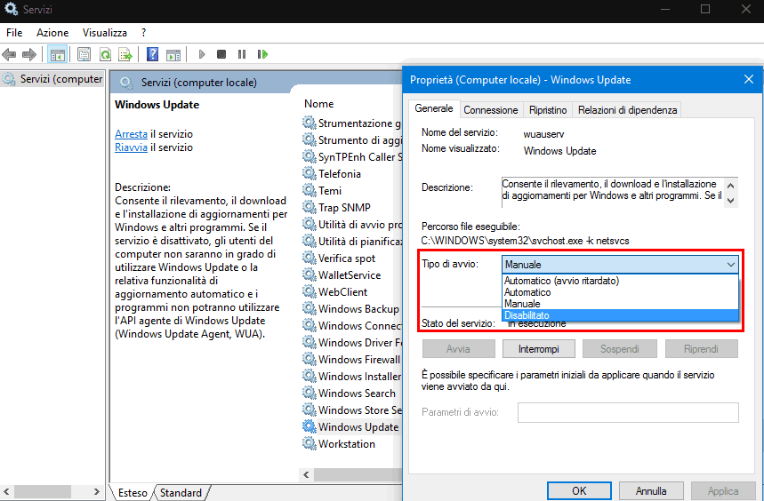
Task: Click the Forward arrow toolbar icon
Action: 29,54
